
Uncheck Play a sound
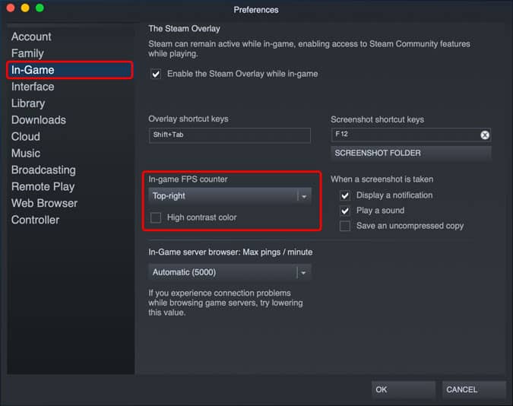tap(345, 211)
